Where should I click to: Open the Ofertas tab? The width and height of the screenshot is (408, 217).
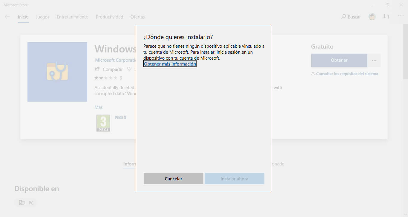(138, 17)
